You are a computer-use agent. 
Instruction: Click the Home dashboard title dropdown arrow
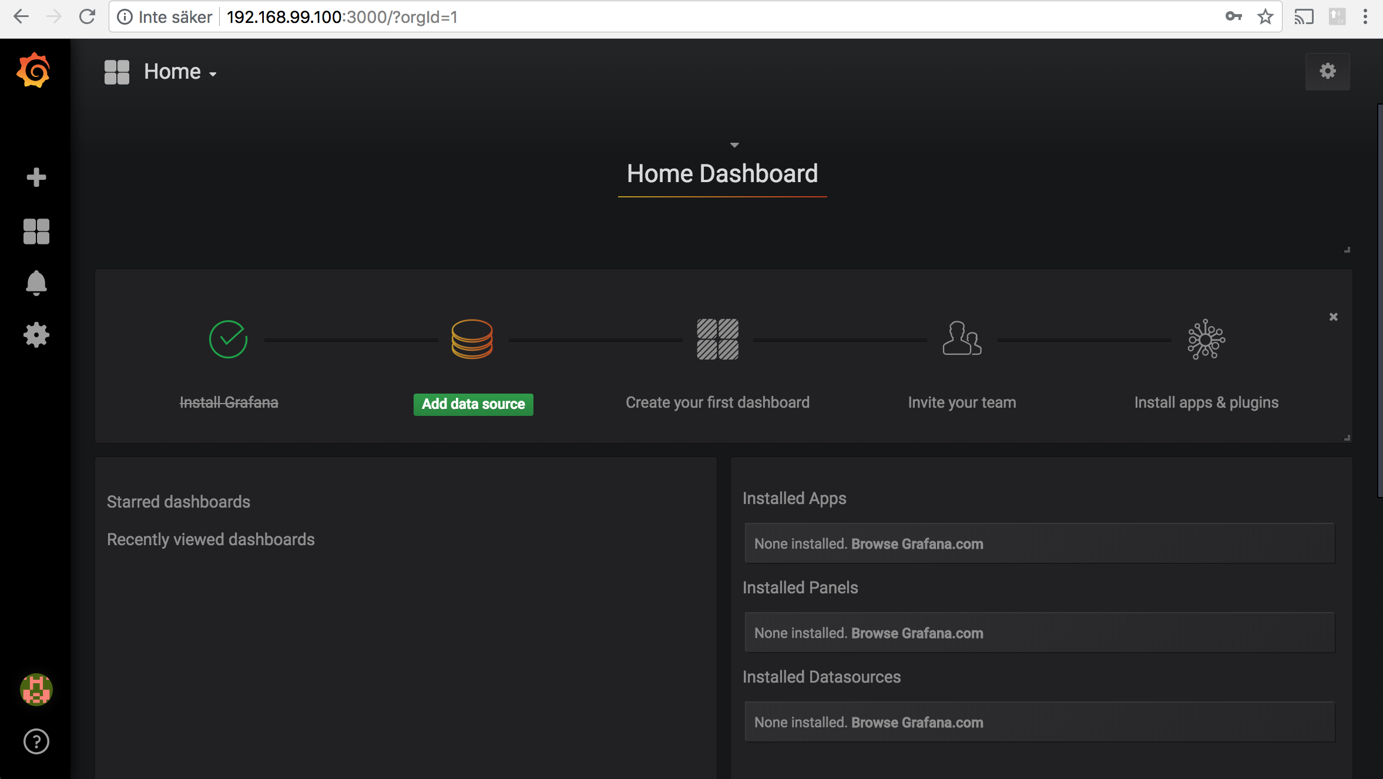click(733, 145)
